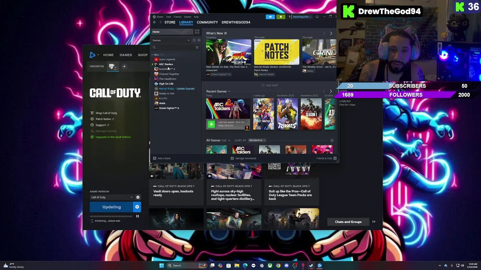Screen dimensions: 481x270
Task: Show next What's New items arrow
Action: 331,33
